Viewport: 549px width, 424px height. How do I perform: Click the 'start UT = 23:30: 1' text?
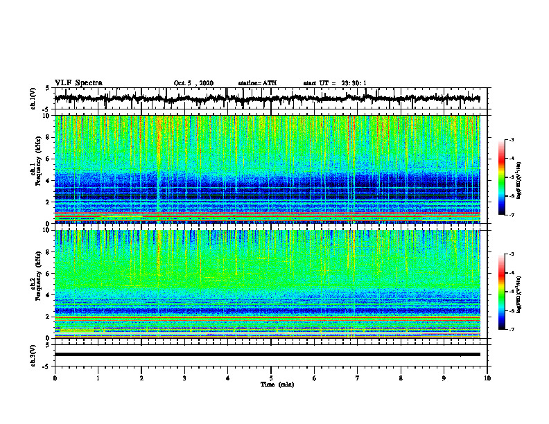335,83
